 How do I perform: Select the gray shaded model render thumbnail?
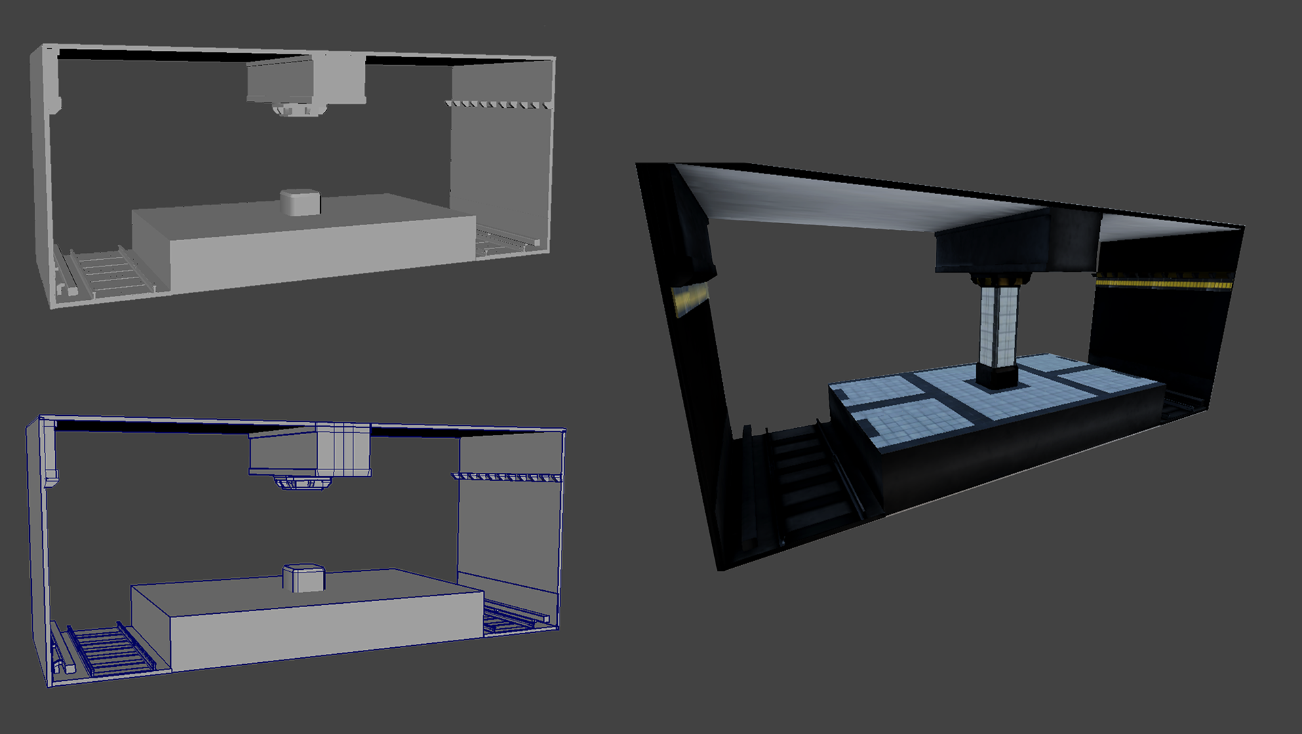[x=293, y=176]
